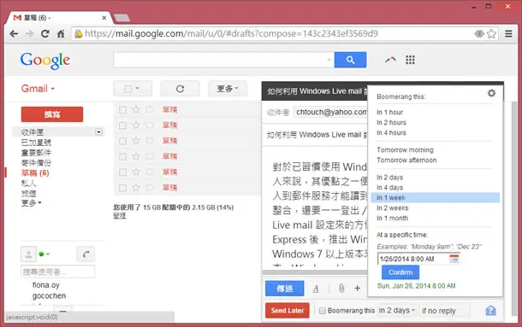Tick checkbox of the first draft row
Viewport: 522px width, 327px height.
pos(123,109)
